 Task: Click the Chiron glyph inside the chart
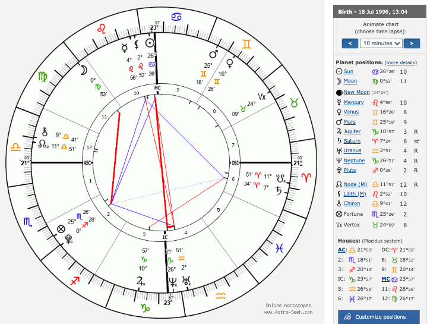pos(45,132)
